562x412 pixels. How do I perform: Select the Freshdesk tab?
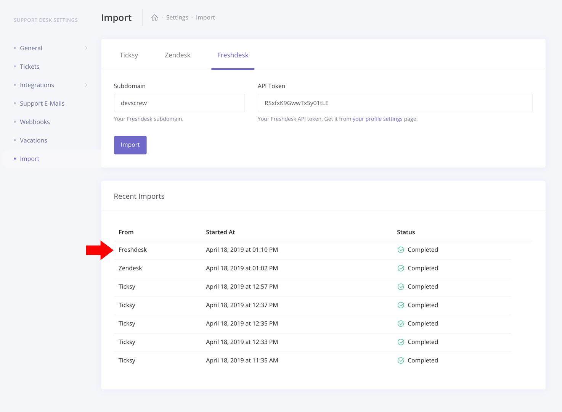[233, 55]
